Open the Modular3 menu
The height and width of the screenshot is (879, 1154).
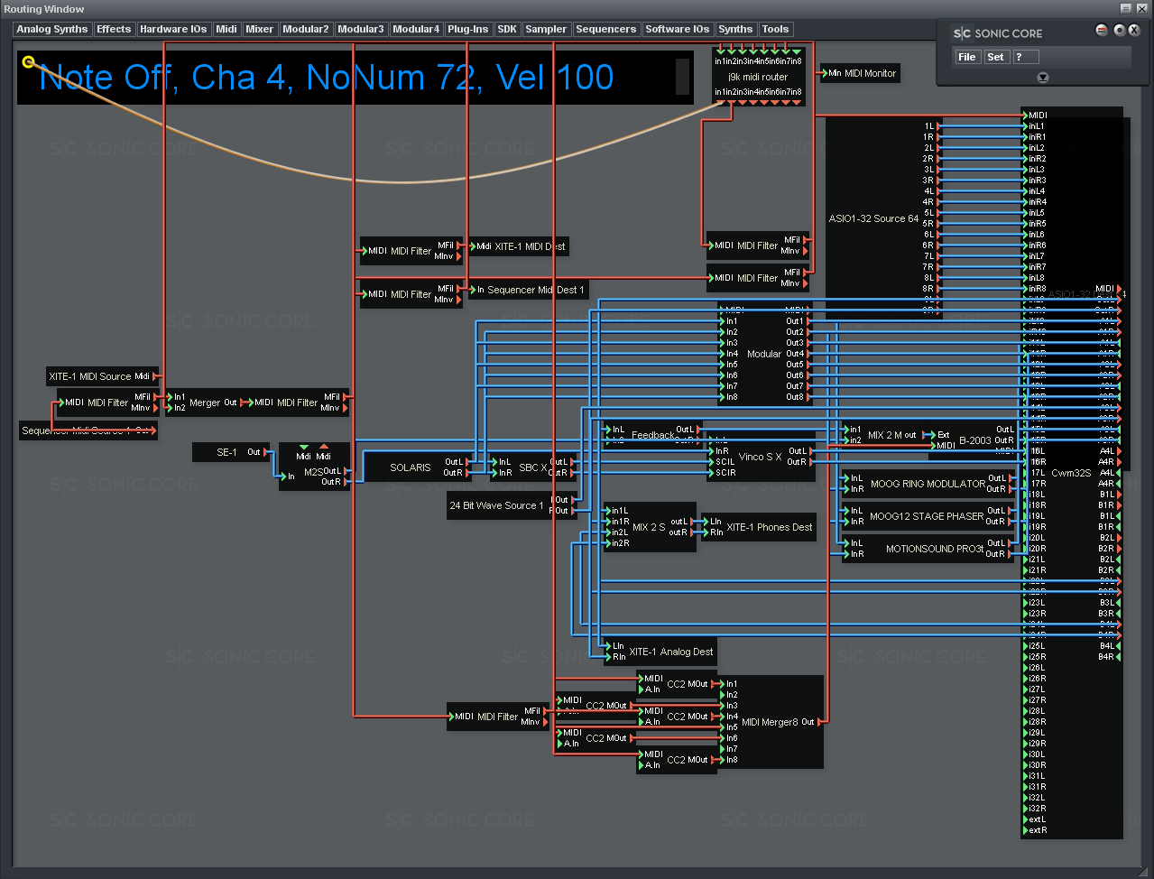pos(361,29)
